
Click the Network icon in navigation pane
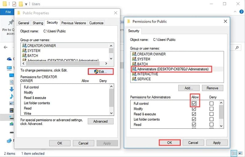tap(10, 141)
